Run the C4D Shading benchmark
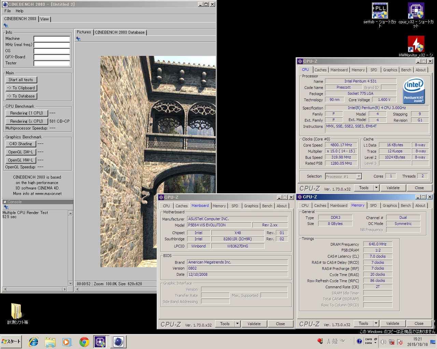Viewport: 437px width, 349px height. tap(20, 144)
